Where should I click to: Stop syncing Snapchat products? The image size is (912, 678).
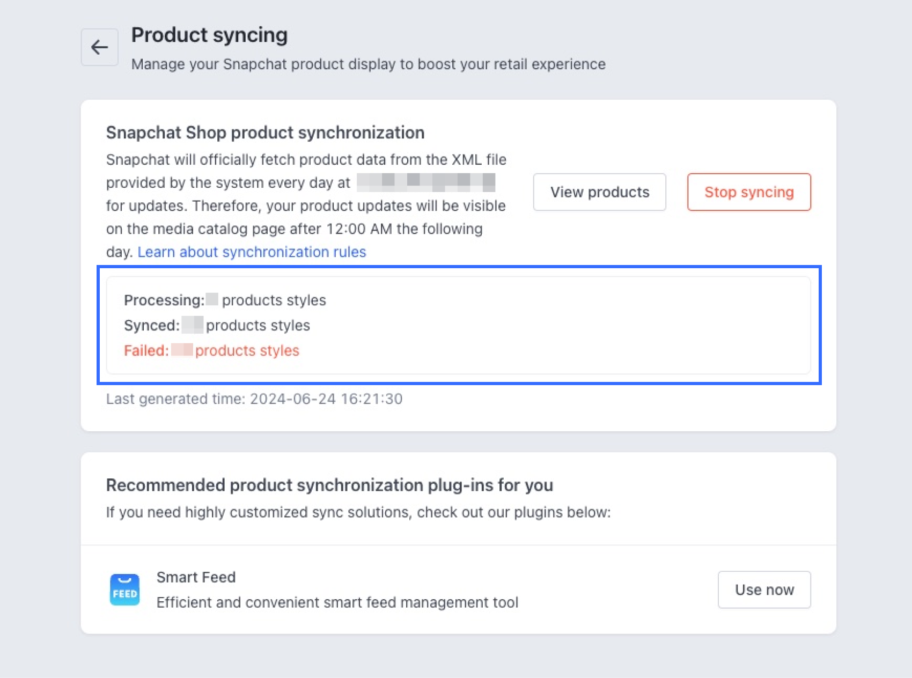click(x=748, y=192)
